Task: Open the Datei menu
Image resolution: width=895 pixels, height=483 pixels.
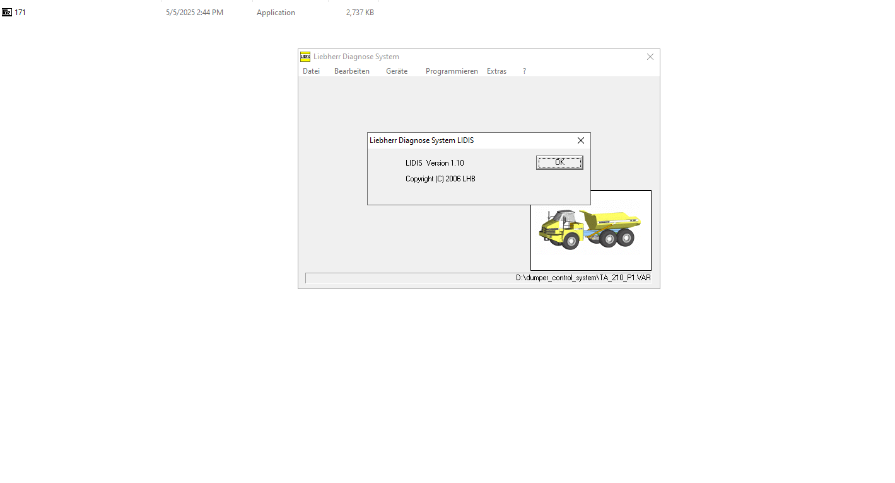Action: pyautogui.click(x=311, y=71)
